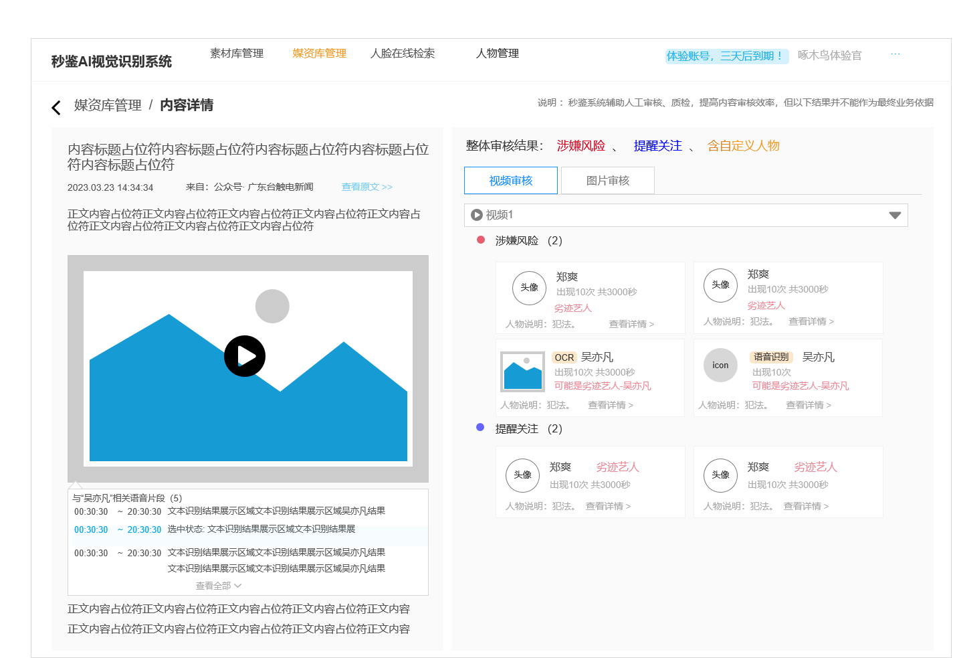
Task: Click the OCR tag badge
Action: coord(564,357)
